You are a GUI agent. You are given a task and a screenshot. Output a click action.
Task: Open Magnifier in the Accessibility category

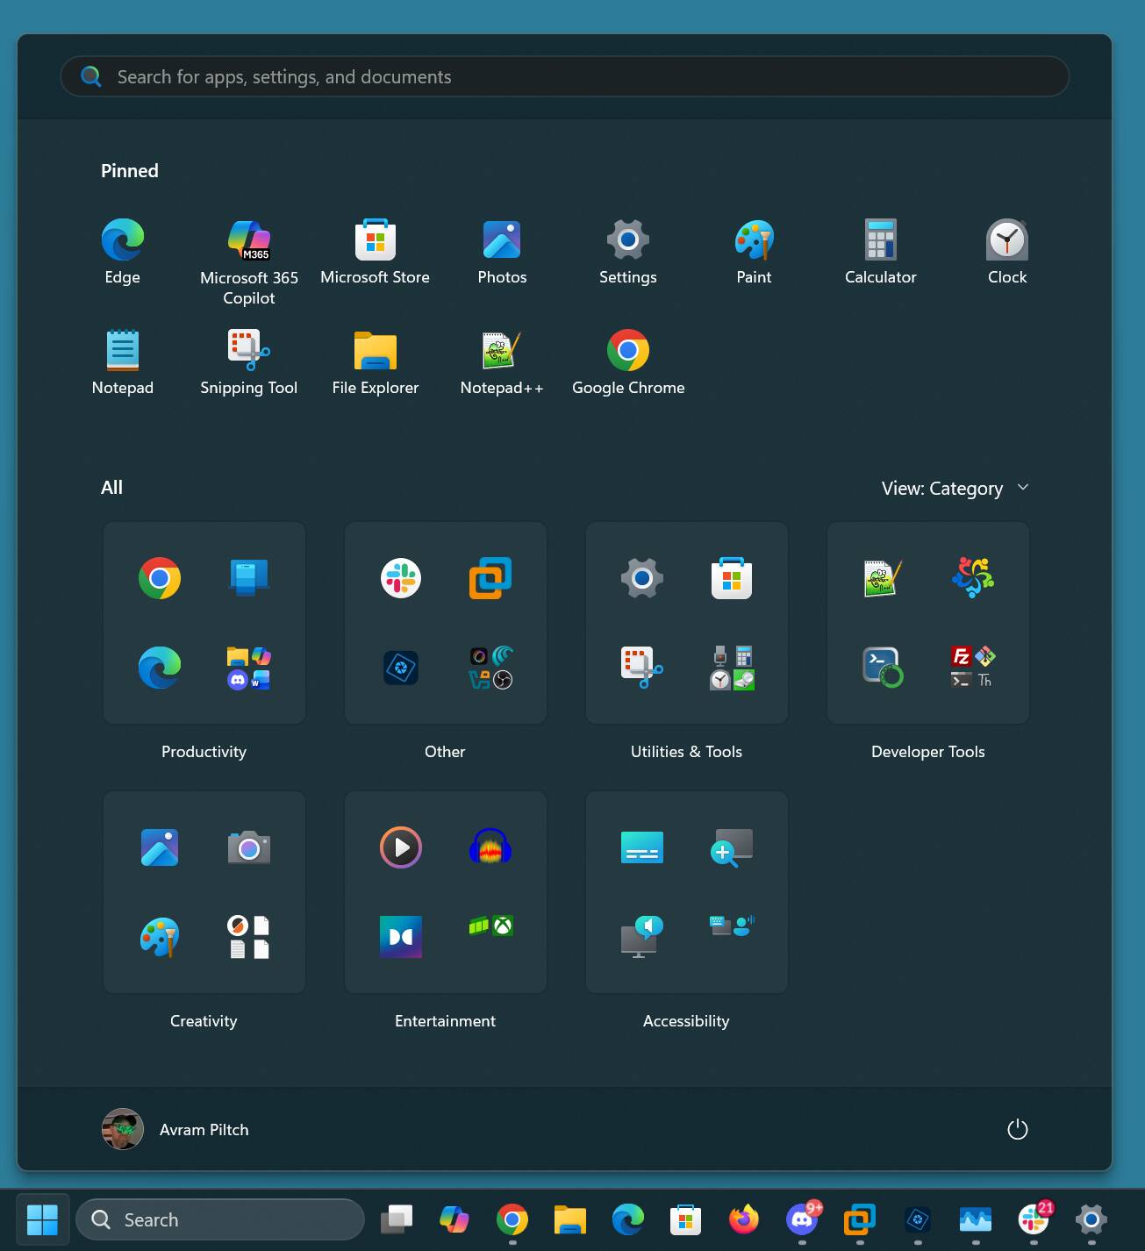732,848
